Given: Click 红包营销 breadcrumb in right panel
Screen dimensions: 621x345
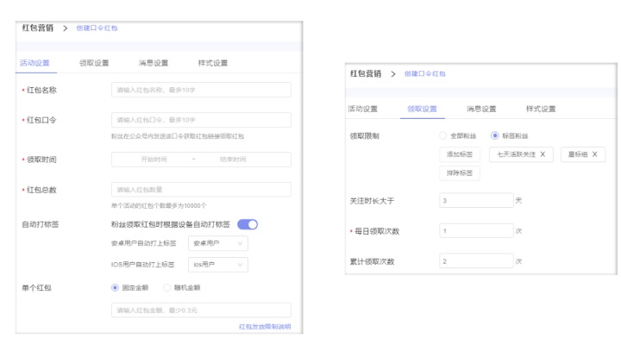Looking at the screenshot, I should 366,73.
